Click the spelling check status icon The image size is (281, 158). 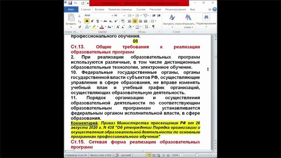coord(117,155)
